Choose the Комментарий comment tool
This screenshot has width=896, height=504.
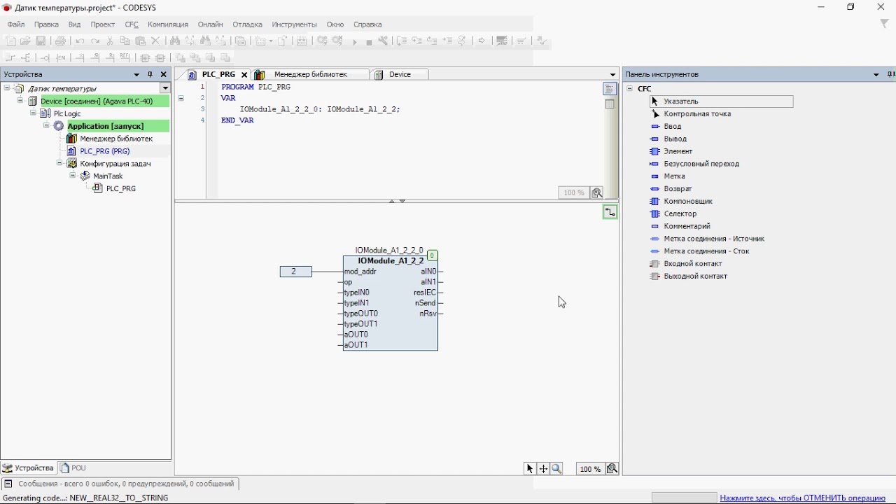click(680, 227)
